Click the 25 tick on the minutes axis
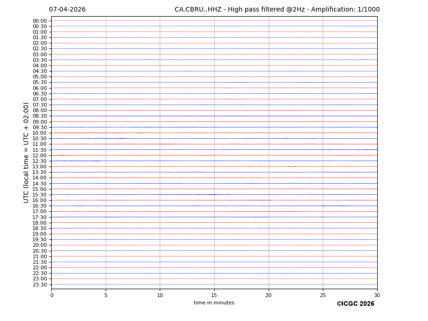This screenshot has height=321, width=428. coord(323,295)
